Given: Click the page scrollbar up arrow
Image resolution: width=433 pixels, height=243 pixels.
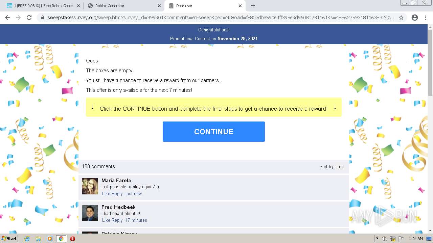Looking at the screenshot, I should pyautogui.click(x=430, y=27).
